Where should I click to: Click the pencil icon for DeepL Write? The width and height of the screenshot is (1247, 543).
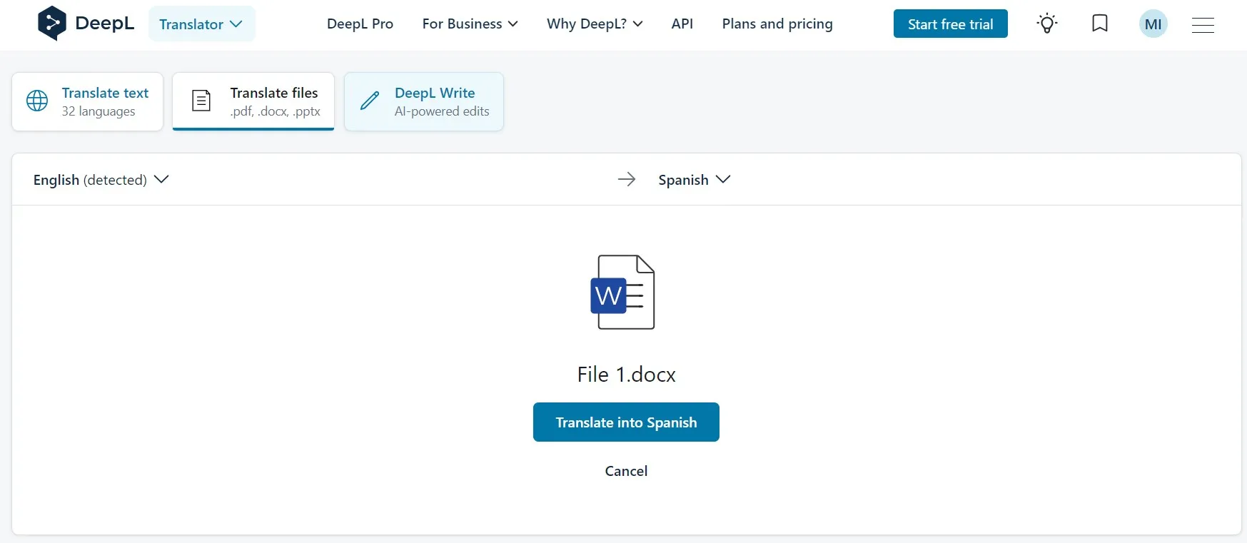[x=370, y=101]
